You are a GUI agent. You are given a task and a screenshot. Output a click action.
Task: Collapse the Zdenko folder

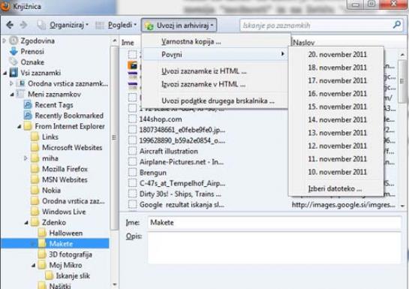(x=26, y=223)
